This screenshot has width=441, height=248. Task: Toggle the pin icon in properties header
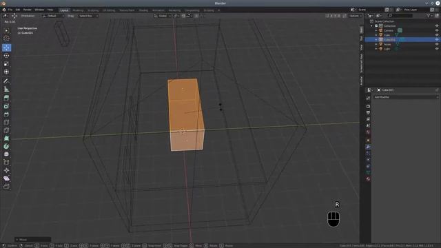[437, 90]
